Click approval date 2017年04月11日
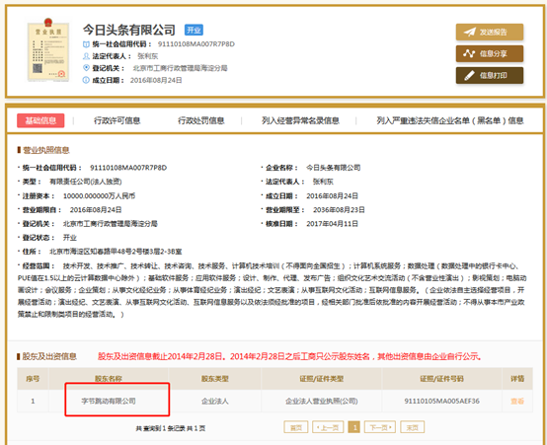Viewport: 547px width, 445px height. tap(332, 224)
